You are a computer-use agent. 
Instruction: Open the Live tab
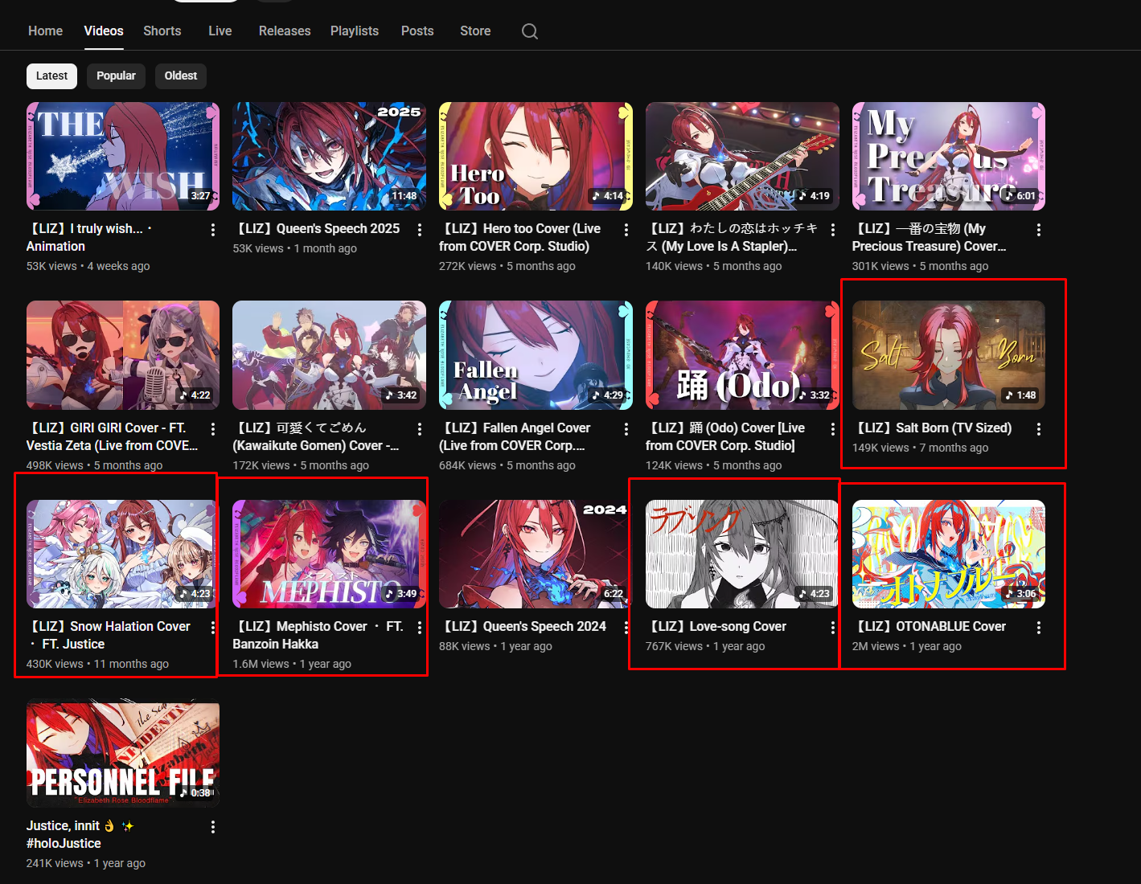pyautogui.click(x=220, y=31)
